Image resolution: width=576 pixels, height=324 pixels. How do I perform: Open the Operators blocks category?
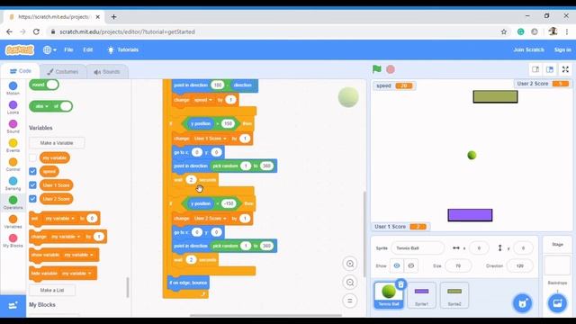(13, 202)
